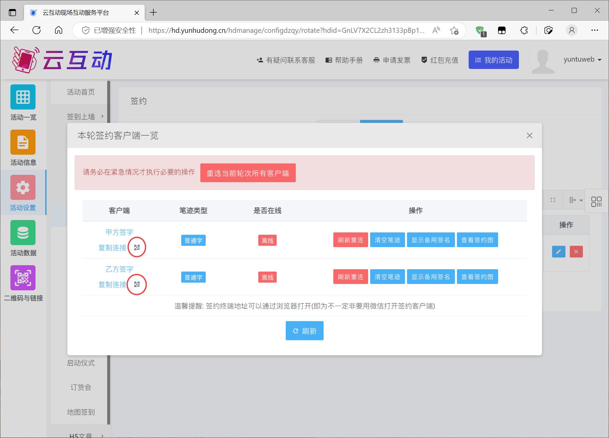Open the 二维码与链接 QR icon
Image resolution: width=609 pixels, height=438 pixels.
[x=23, y=278]
